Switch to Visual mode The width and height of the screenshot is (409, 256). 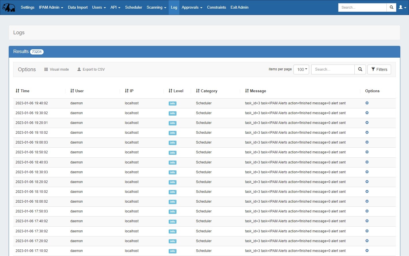click(x=57, y=69)
